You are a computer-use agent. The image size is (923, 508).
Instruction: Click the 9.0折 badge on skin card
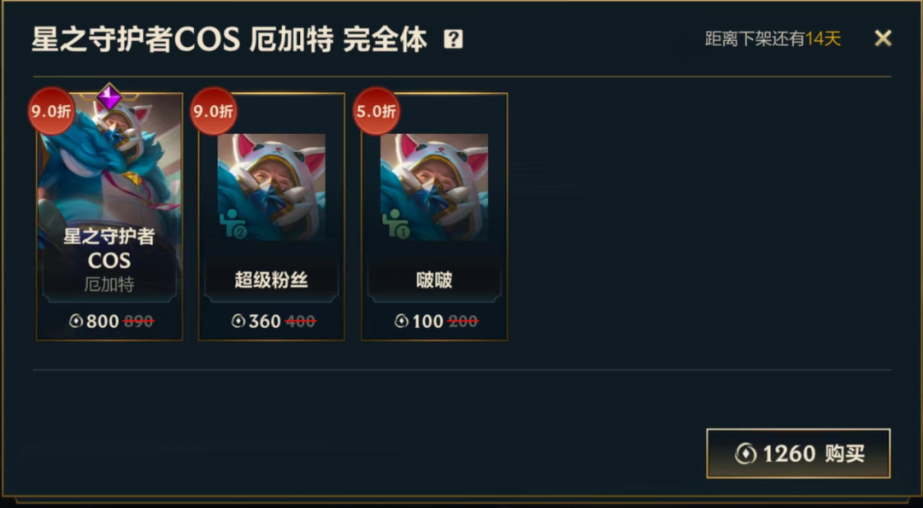pos(52,111)
